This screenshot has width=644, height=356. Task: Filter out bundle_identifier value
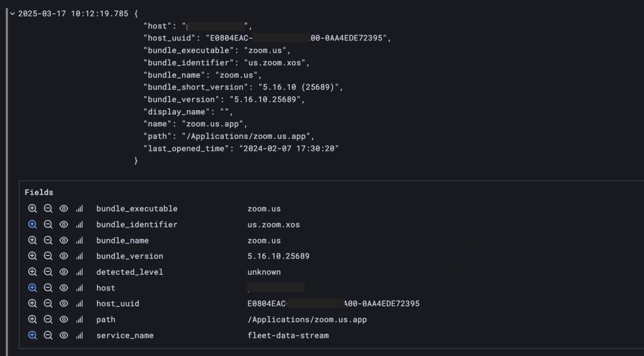pyautogui.click(x=48, y=225)
